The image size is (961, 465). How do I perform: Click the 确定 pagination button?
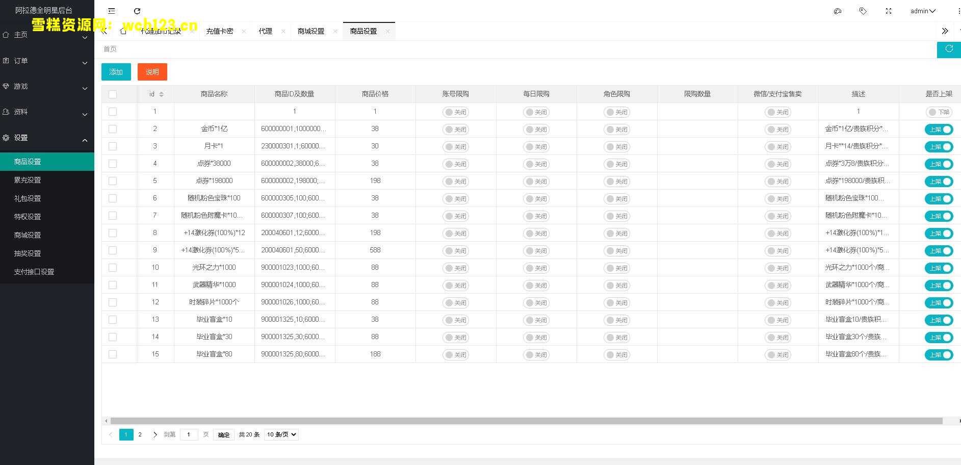224,435
